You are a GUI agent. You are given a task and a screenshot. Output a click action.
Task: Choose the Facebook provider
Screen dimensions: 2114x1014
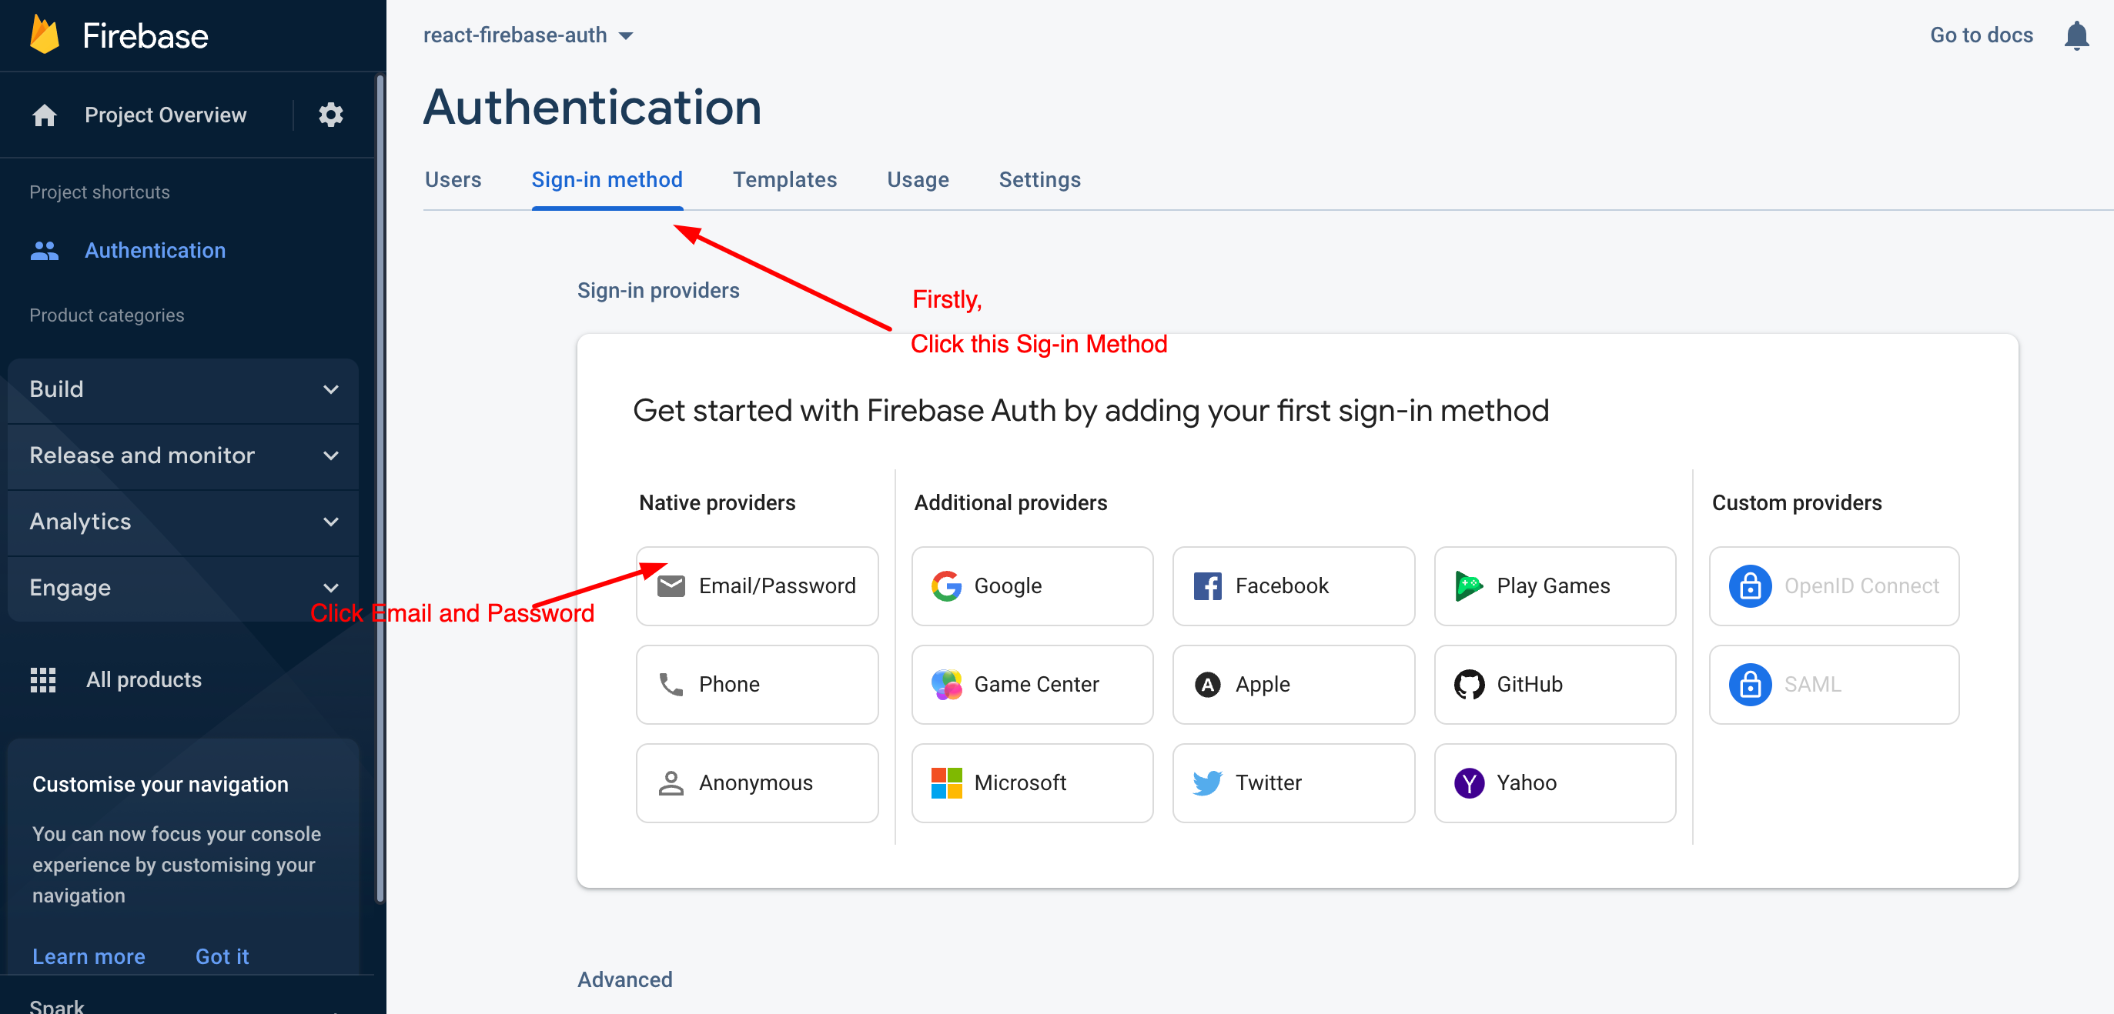tap(1293, 585)
